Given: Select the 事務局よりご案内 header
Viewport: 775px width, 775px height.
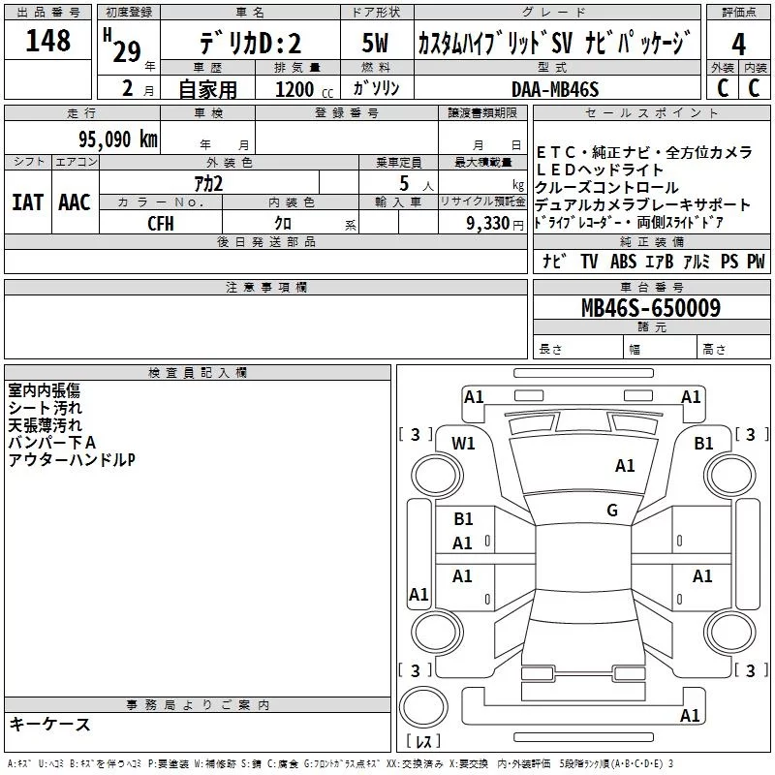Looking at the screenshot, I should tap(198, 705).
